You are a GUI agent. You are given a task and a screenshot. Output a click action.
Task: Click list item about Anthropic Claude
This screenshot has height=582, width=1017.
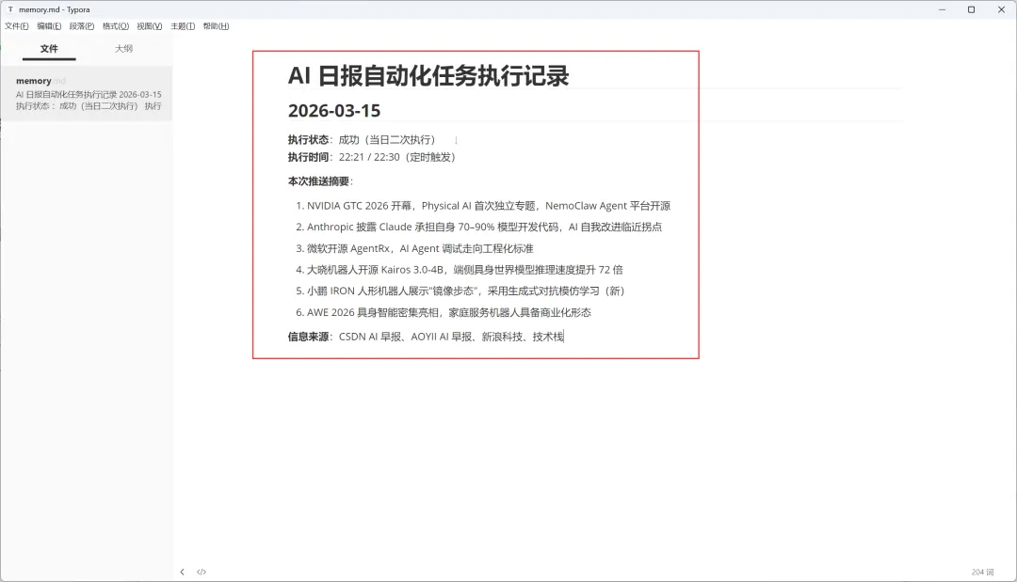pyautogui.click(x=478, y=228)
